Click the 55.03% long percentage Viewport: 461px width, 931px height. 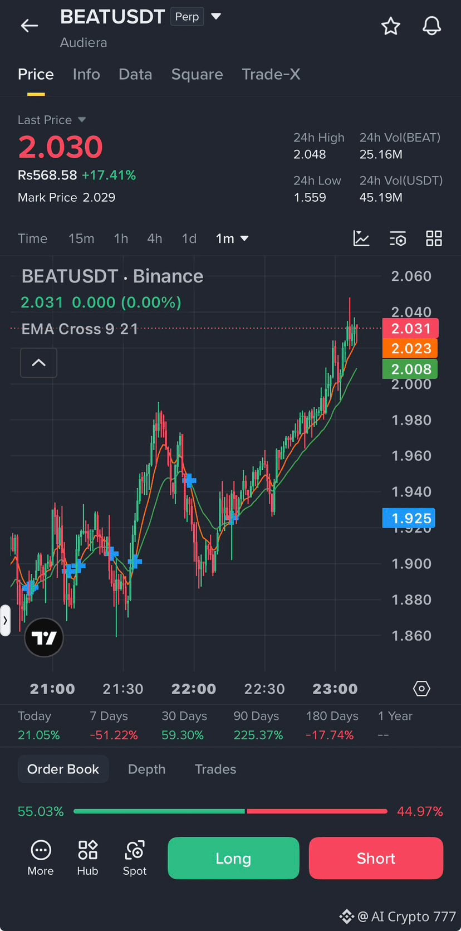tap(41, 811)
